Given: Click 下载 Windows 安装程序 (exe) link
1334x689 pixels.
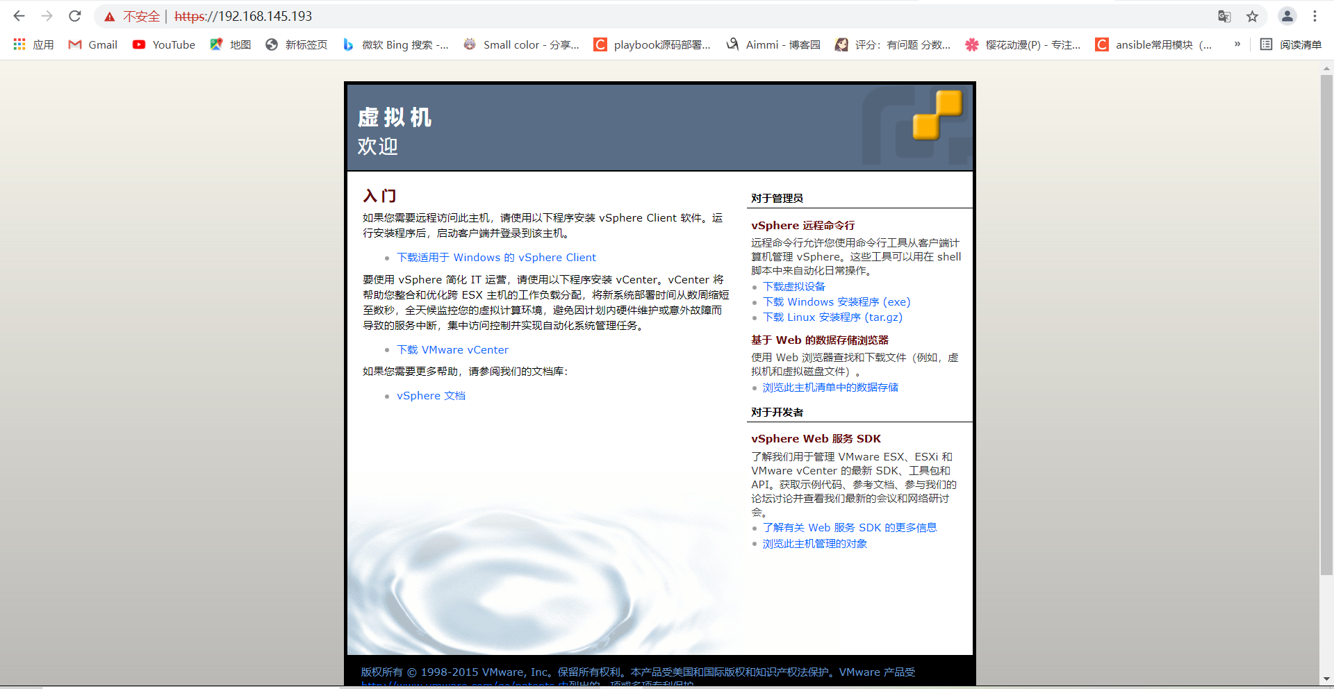Looking at the screenshot, I should coord(837,302).
